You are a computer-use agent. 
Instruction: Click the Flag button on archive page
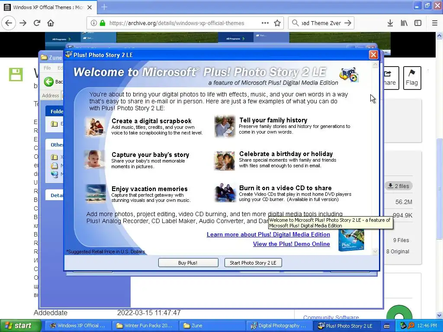point(412,78)
